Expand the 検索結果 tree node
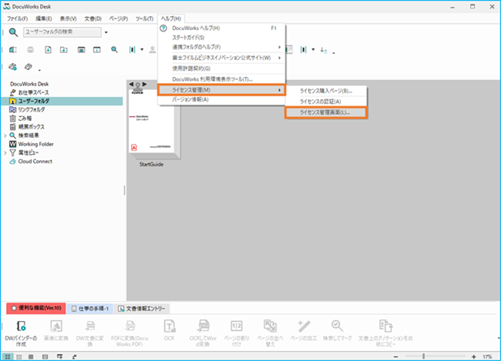The width and height of the screenshot is (501, 361). (x=5, y=135)
